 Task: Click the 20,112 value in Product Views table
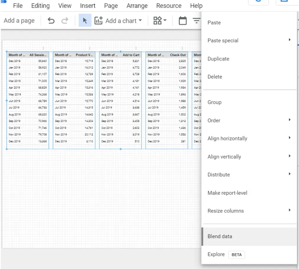point(89,134)
